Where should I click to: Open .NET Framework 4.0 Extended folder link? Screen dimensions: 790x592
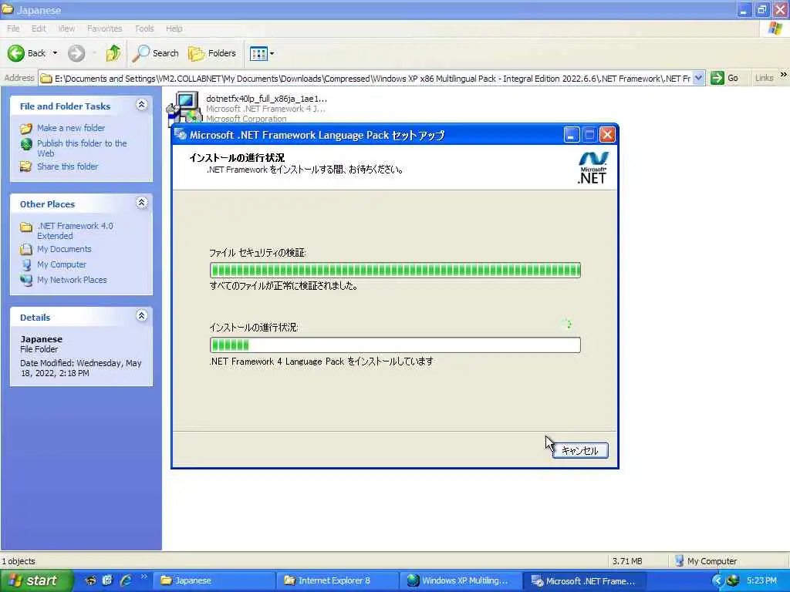click(x=75, y=230)
